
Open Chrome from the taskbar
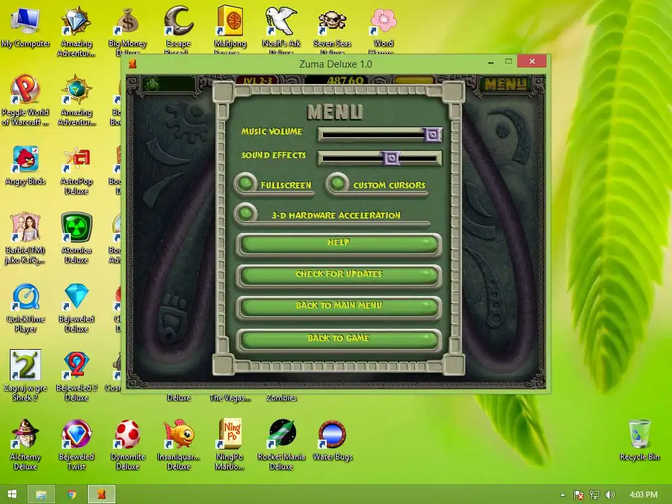[72, 494]
